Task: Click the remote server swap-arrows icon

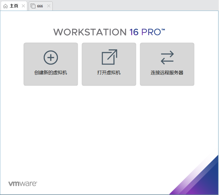Action: click(x=167, y=58)
